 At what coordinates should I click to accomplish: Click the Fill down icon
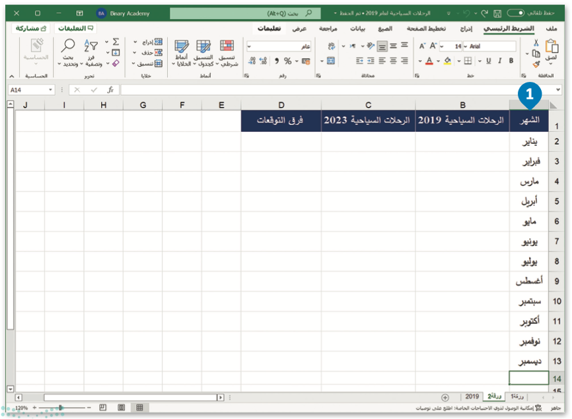[x=116, y=53]
